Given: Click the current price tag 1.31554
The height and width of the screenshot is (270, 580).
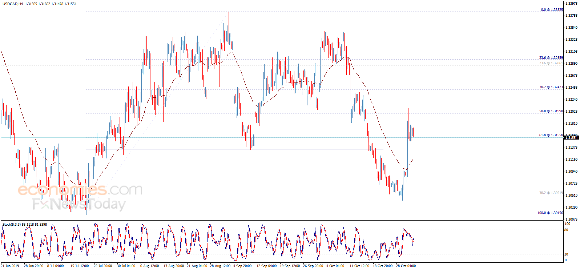Looking at the screenshot, I should click(571, 137).
